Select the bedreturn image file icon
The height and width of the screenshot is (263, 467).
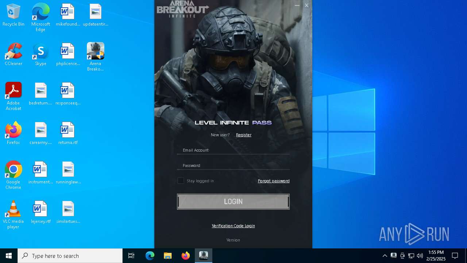click(40, 94)
